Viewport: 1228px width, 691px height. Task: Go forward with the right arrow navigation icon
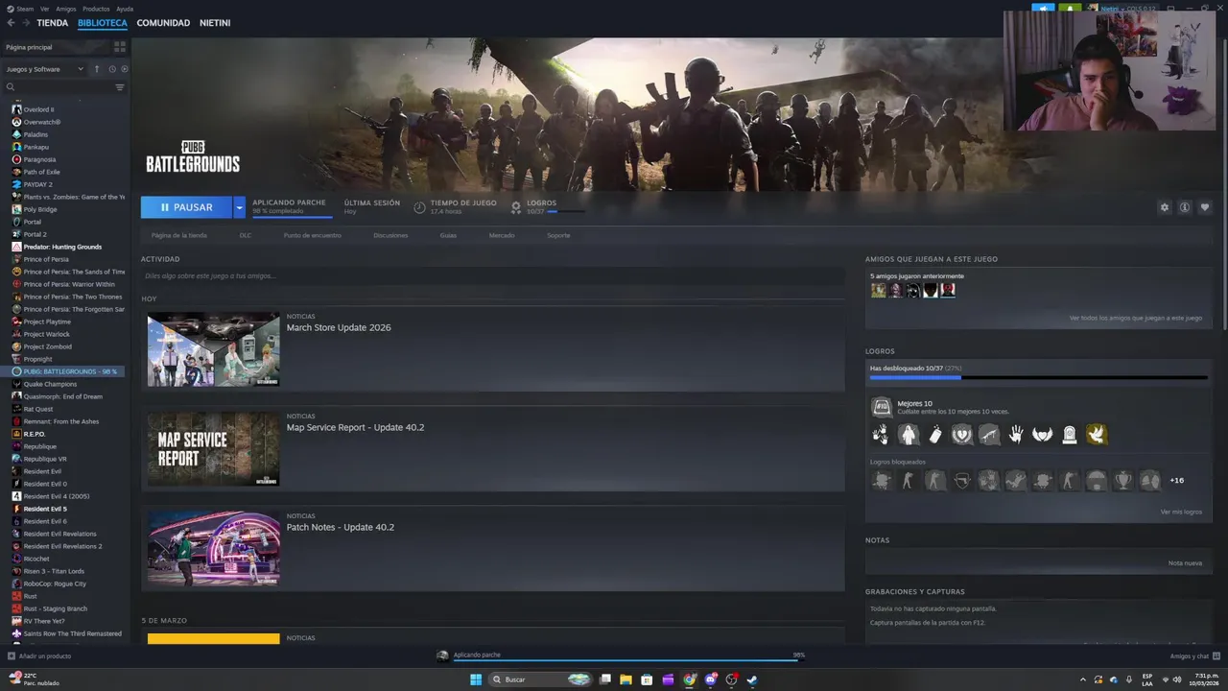[x=25, y=22]
